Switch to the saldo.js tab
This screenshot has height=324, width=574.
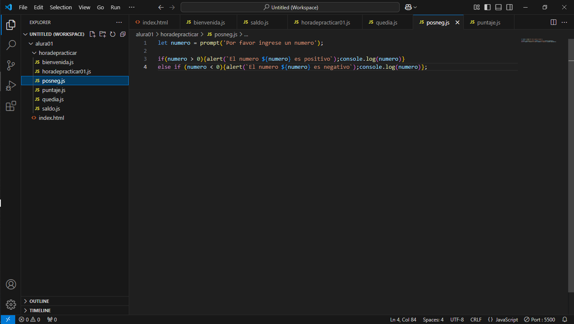[x=263, y=22]
